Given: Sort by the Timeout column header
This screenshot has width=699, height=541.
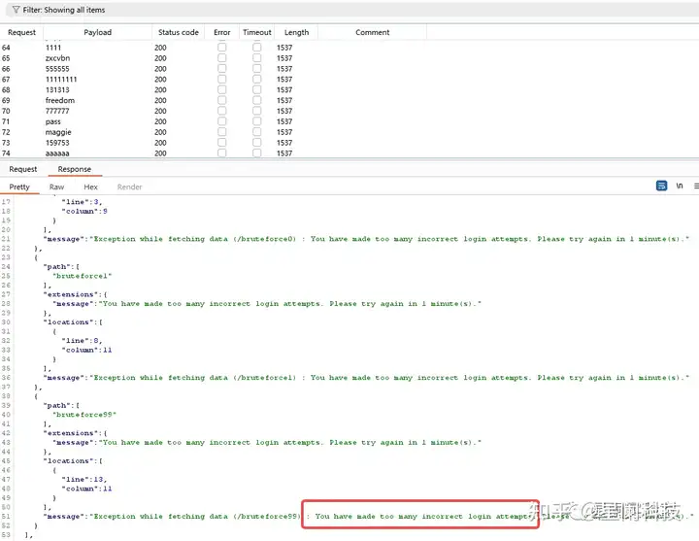Looking at the screenshot, I should tap(256, 32).
